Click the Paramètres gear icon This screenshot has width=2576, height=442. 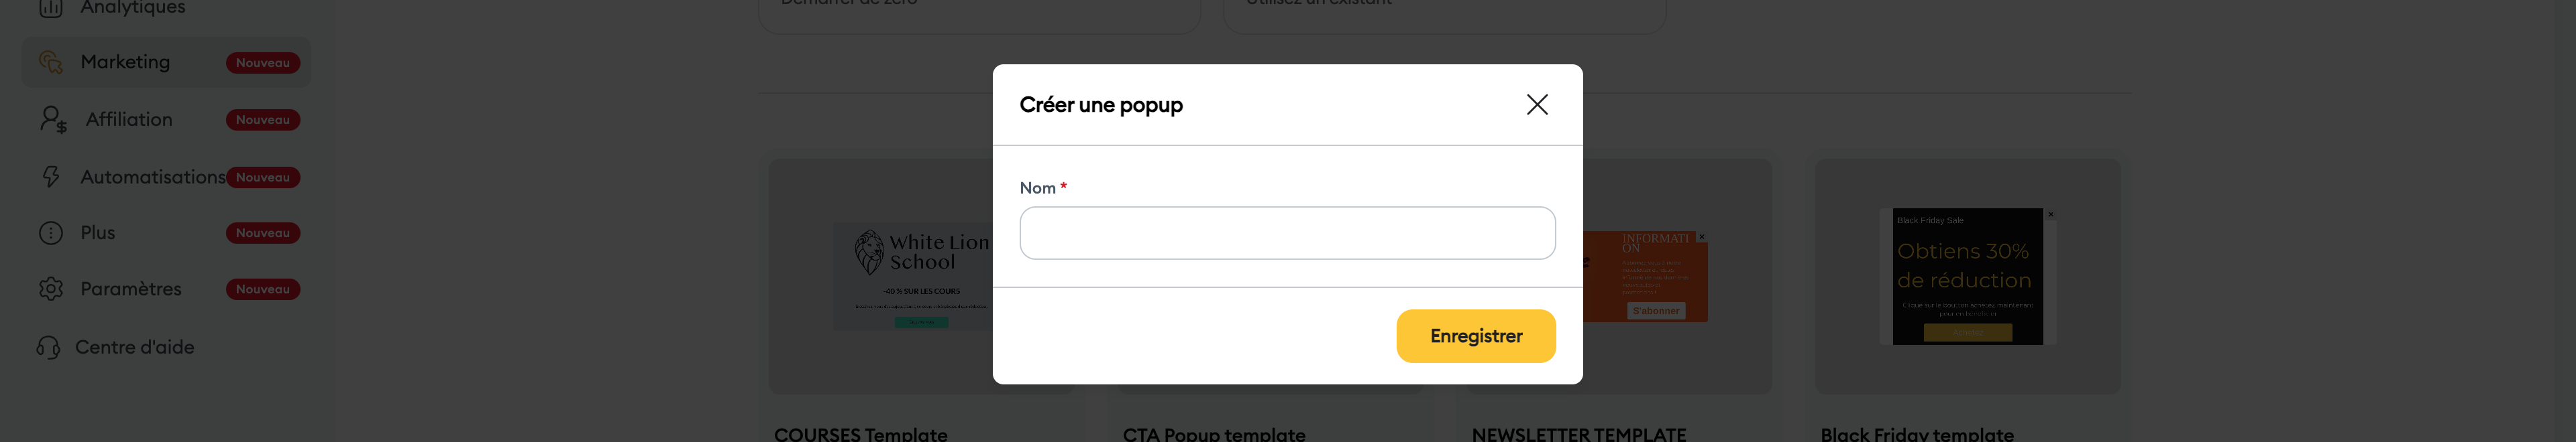pyautogui.click(x=51, y=289)
